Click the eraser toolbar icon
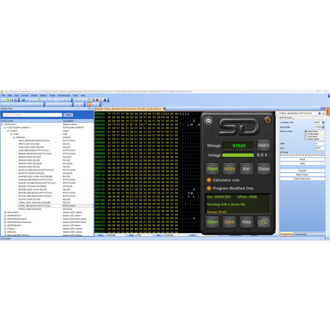Image resolution: width=330 pixels, height=330 pixels. (88, 100)
